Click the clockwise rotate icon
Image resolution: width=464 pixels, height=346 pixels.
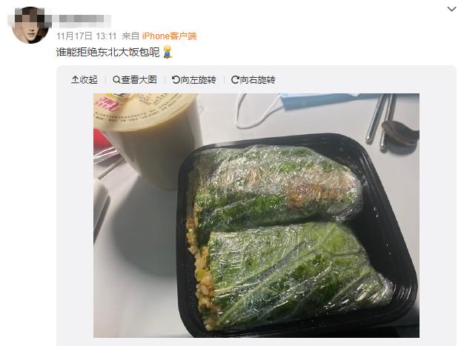click(x=235, y=79)
